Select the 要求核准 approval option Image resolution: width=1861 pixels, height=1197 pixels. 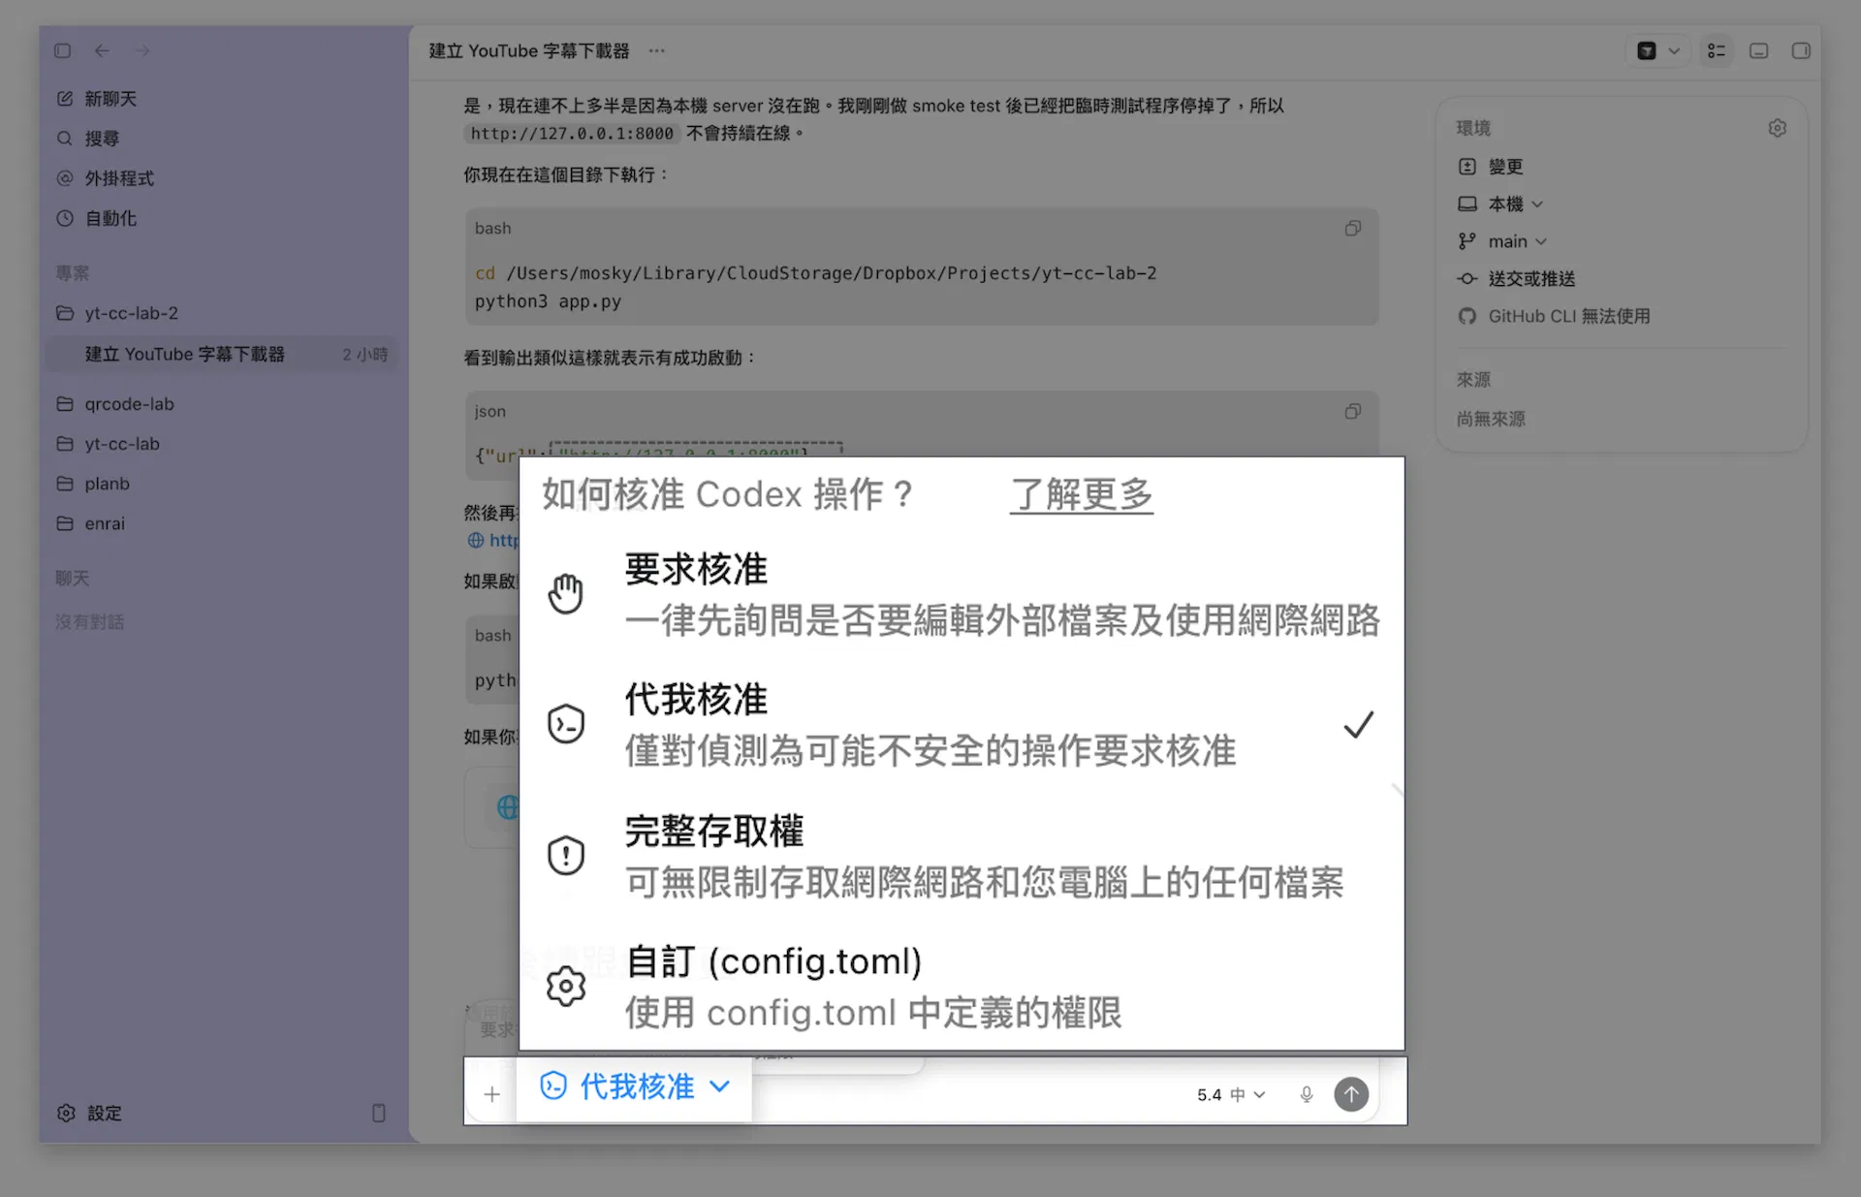pyautogui.click(x=962, y=593)
